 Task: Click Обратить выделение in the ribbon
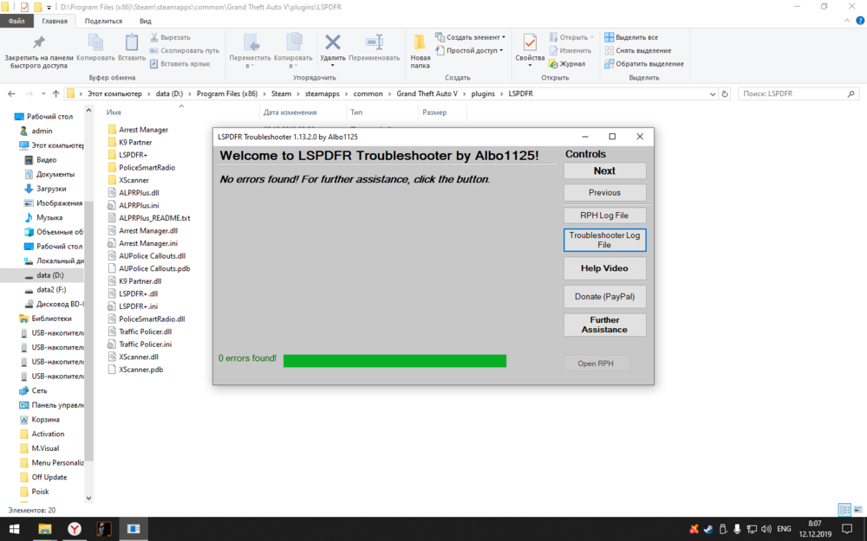(643, 64)
